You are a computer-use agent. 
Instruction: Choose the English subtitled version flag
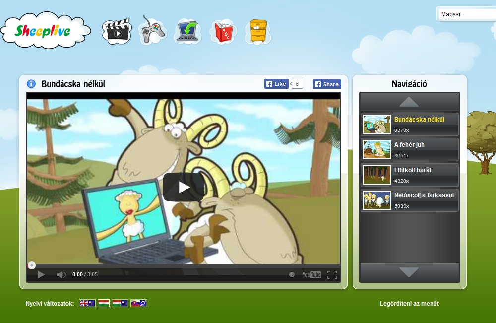pyautogui.click(x=87, y=303)
